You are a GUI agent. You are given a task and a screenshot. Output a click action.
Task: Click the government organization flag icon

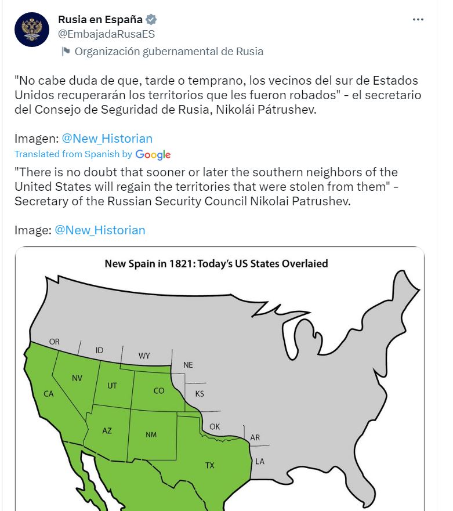point(66,51)
